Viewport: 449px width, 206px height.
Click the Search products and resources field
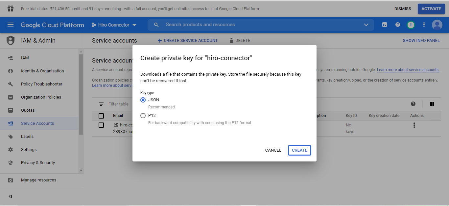[x=261, y=25]
